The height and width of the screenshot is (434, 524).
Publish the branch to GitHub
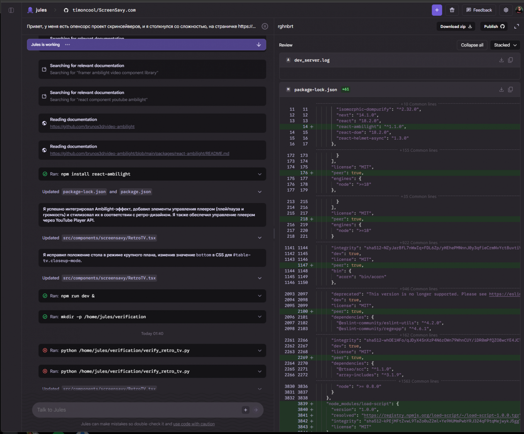pos(494,27)
